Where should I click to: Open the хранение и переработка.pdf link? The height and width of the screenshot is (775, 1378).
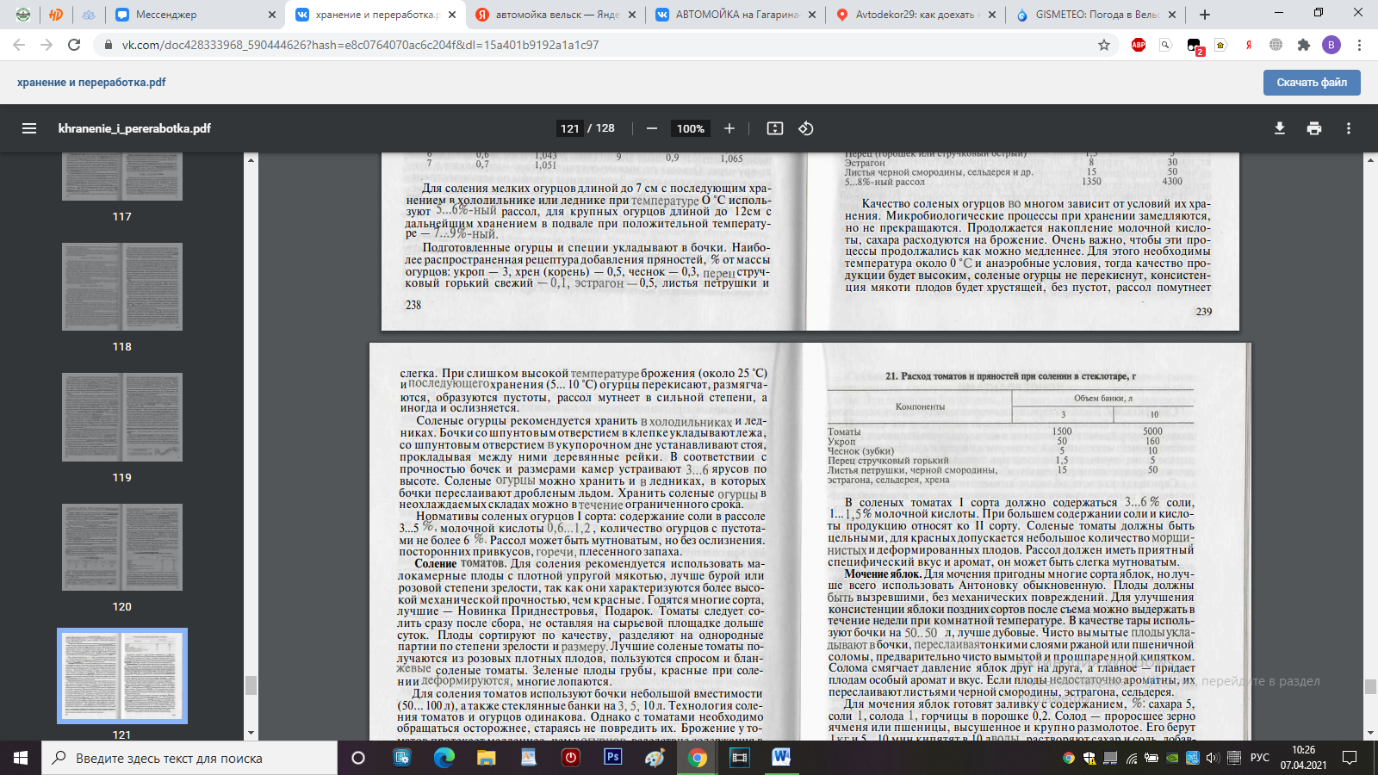click(91, 83)
